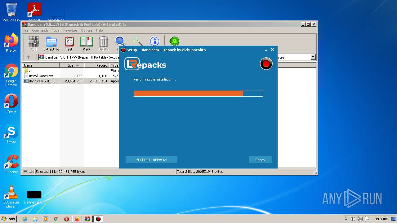Sort by the Size column header
This screenshot has height=223, width=397.
click(72, 65)
